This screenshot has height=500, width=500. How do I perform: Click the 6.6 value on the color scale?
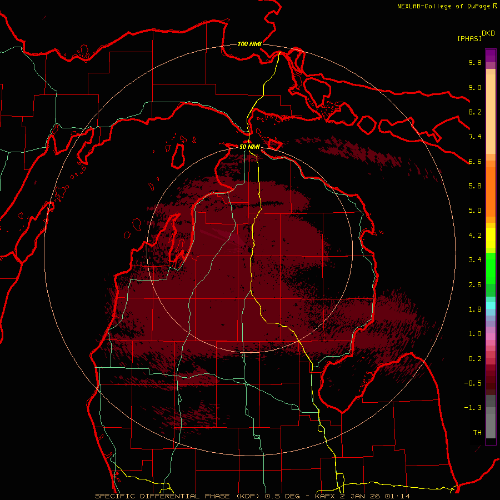tap(475, 161)
